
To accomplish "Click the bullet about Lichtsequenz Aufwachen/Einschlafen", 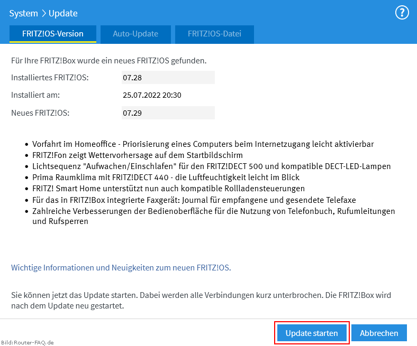I will click(212, 166).
